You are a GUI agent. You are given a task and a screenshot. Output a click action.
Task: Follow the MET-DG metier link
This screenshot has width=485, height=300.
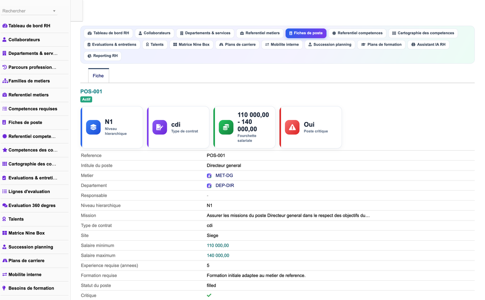tap(224, 176)
